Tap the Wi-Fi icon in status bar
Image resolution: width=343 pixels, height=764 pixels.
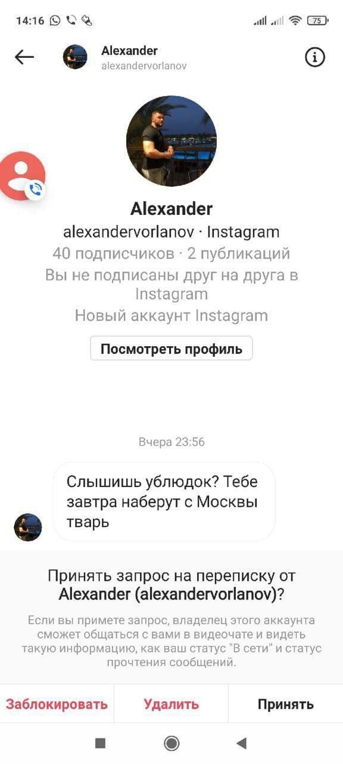click(295, 20)
